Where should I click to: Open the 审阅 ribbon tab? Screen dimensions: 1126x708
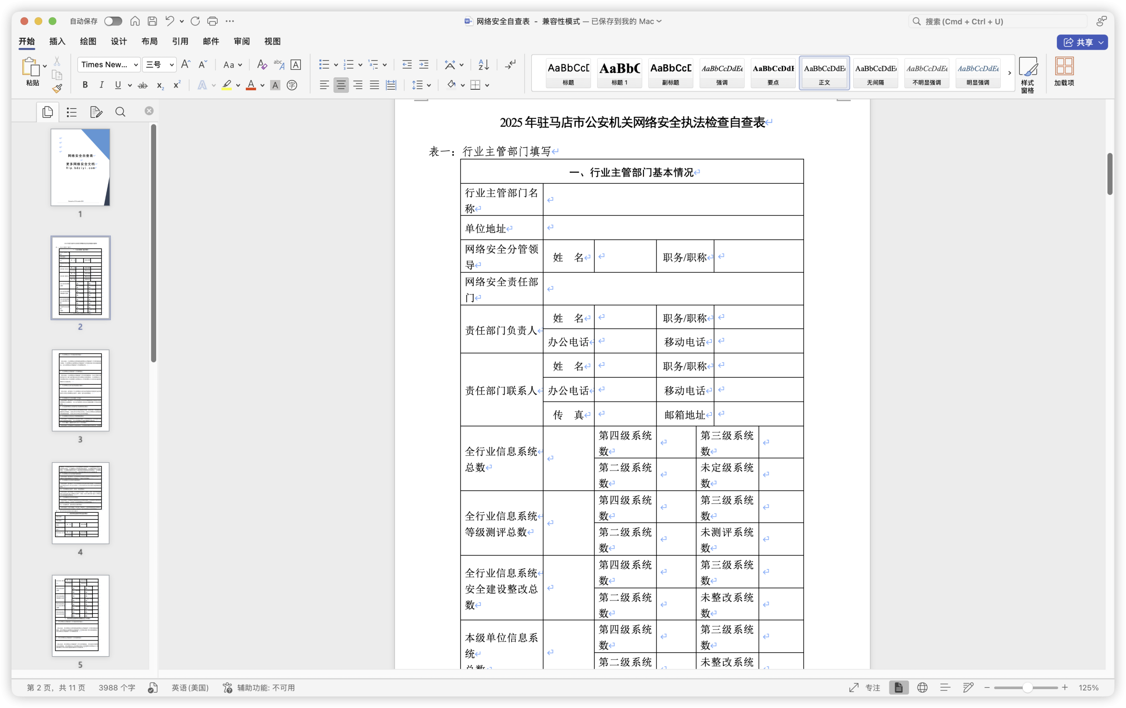(241, 41)
